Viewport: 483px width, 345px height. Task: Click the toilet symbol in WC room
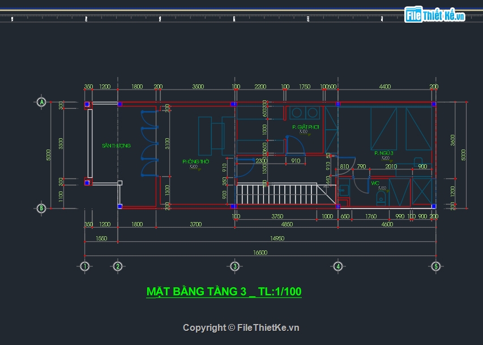click(x=381, y=197)
